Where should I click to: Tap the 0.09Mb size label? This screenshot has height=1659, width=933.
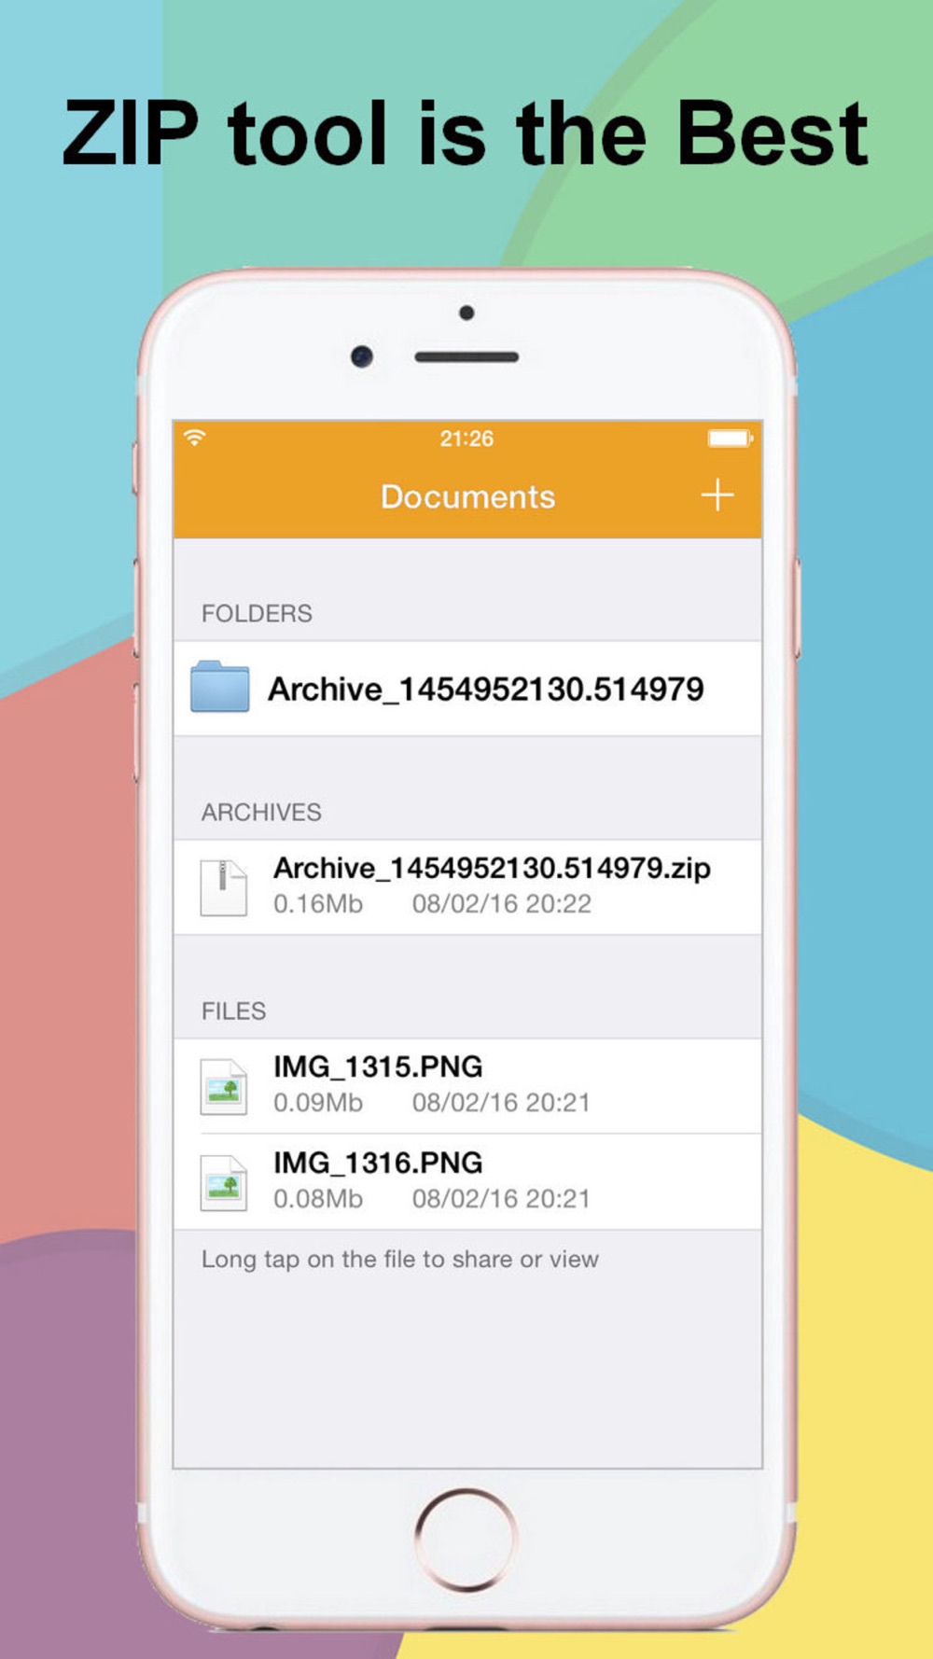[x=317, y=1102]
